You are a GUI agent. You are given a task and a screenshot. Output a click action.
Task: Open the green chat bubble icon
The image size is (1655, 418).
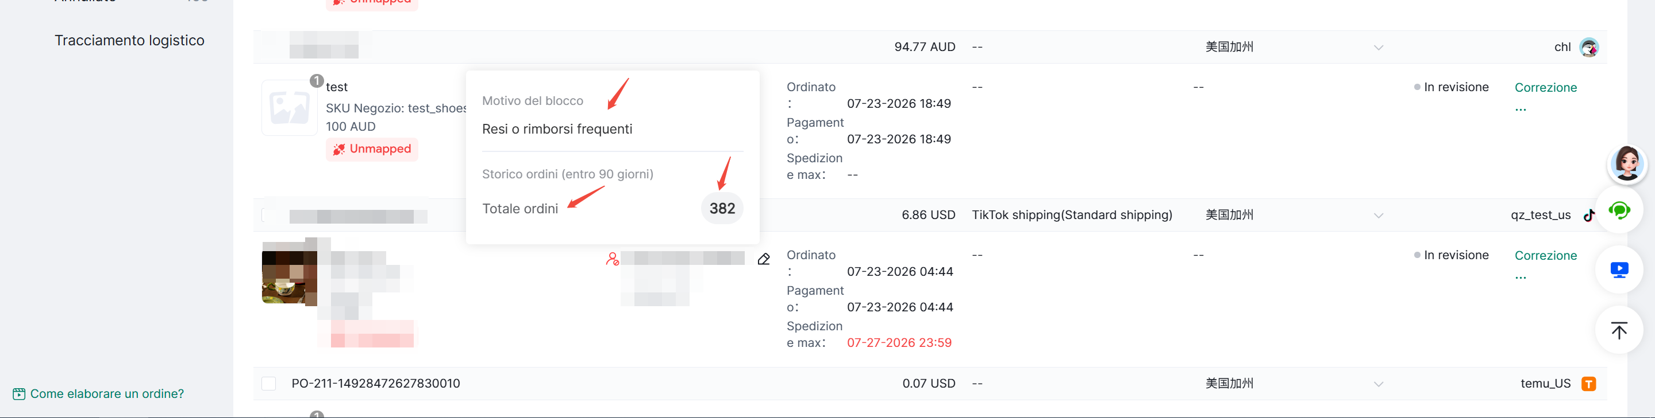click(x=1619, y=210)
